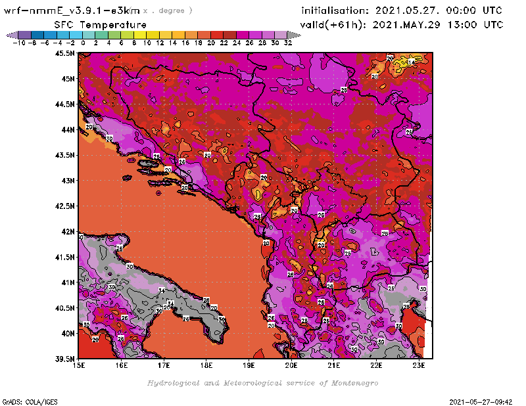Click the latitude label 39.5N
526x406 pixels.
(x=64, y=359)
